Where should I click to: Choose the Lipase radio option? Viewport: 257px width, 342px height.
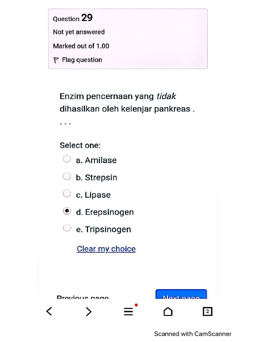click(x=67, y=193)
